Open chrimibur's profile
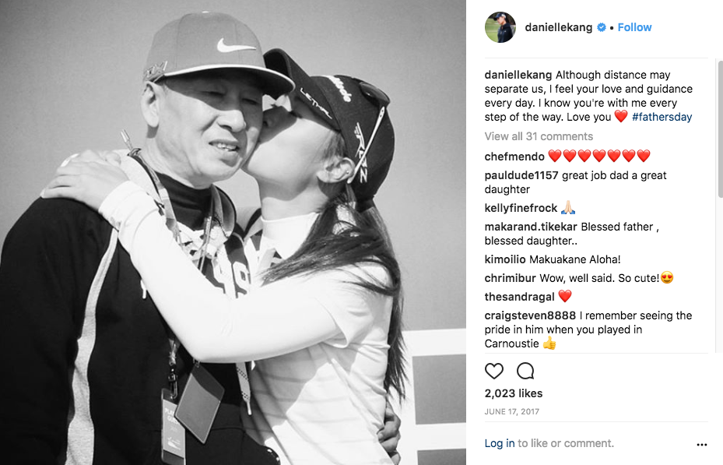Image resolution: width=723 pixels, height=465 pixels. [x=510, y=278]
